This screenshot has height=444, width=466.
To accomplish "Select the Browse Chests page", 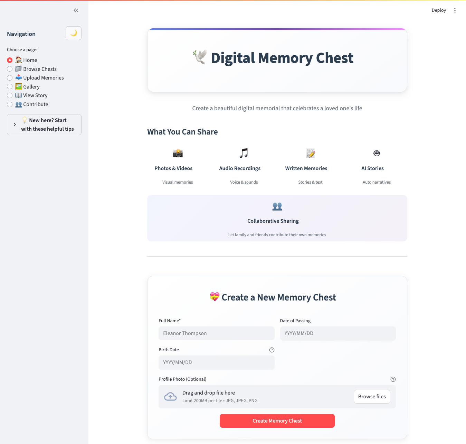I will pos(10,69).
